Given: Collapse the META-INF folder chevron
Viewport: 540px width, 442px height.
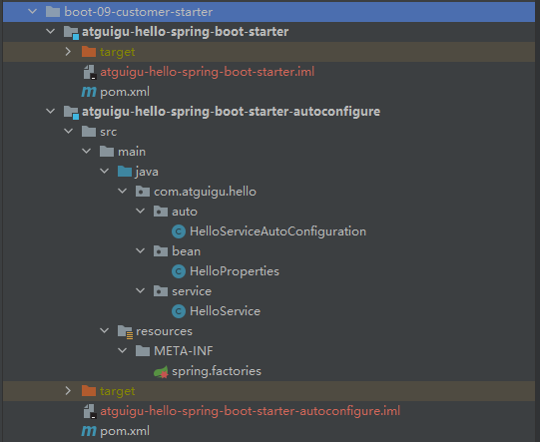Looking at the screenshot, I should click(x=122, y=351).
